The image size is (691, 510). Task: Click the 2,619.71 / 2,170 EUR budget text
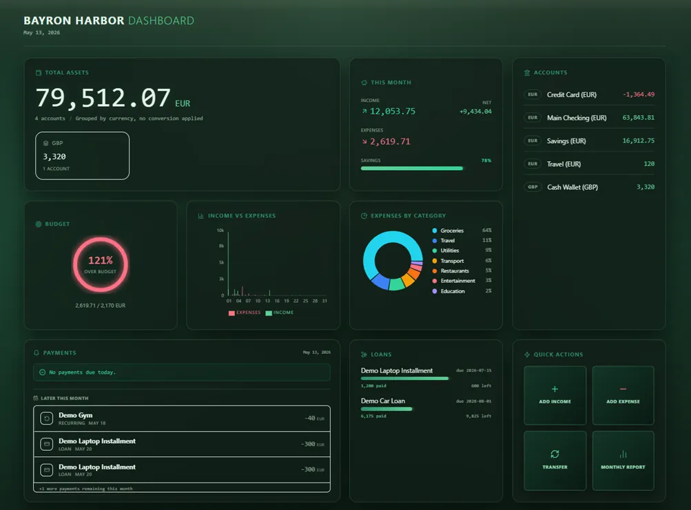click(x=101, y=306)
